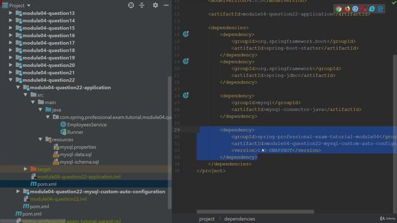Expand module04-question17 folder
This screenshot has width=397, height=223.
coord(11,43)
